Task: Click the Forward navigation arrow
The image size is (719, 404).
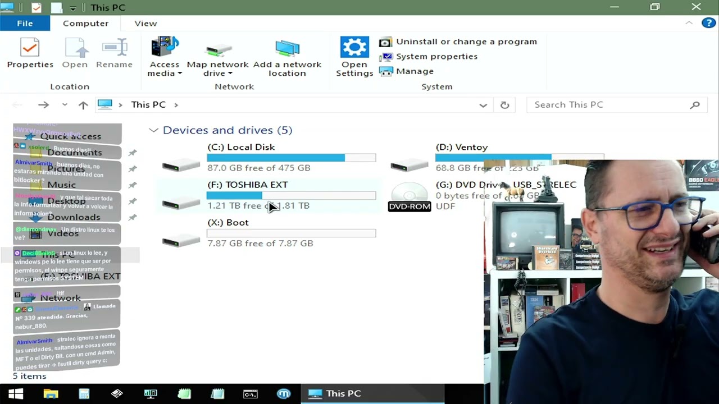Action: 43,104
